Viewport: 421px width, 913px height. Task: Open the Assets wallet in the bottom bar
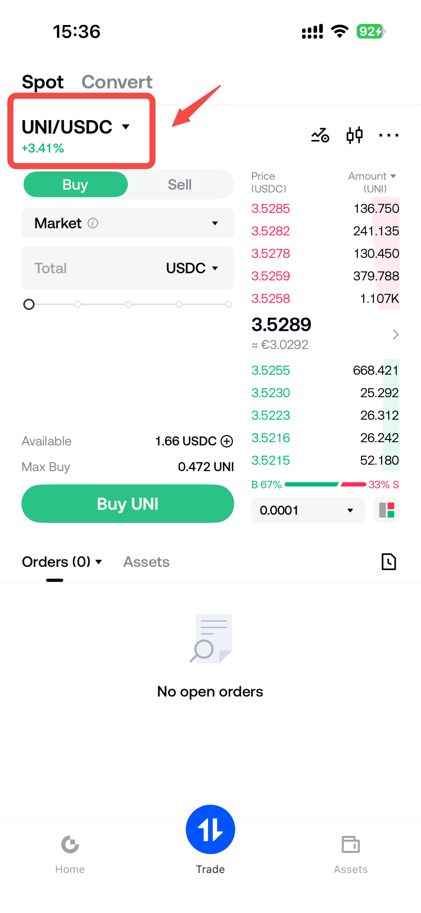[x=351, y=854]
